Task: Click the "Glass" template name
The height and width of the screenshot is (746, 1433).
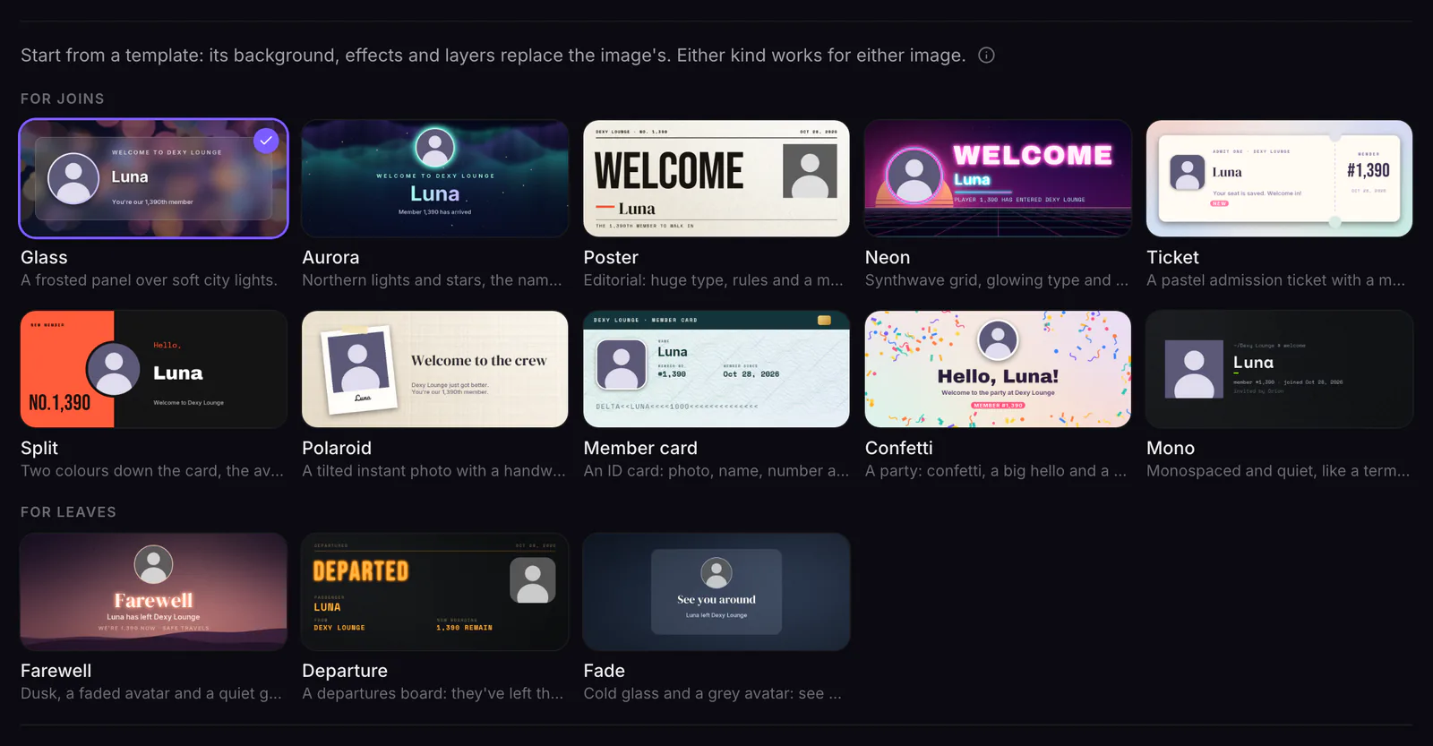Action: (x=44, y=258)
